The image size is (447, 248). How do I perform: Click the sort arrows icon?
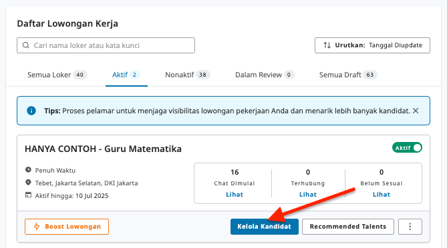[327, 45]
